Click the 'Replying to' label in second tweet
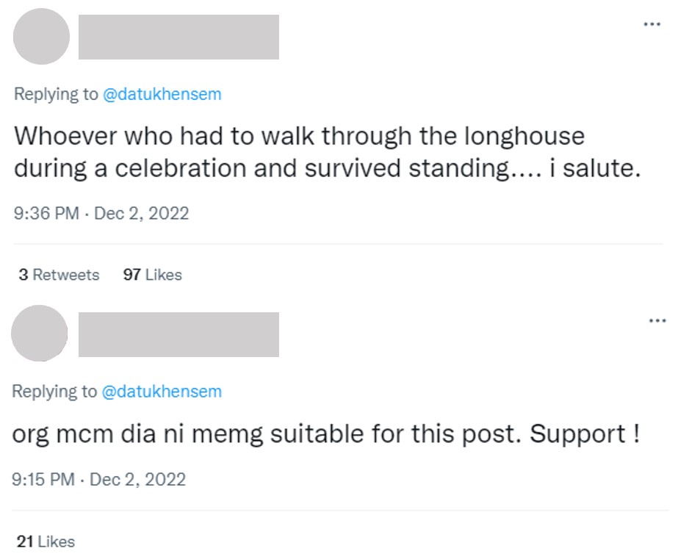The width and height of the screenshot is (678, 554). click(54, 392)
